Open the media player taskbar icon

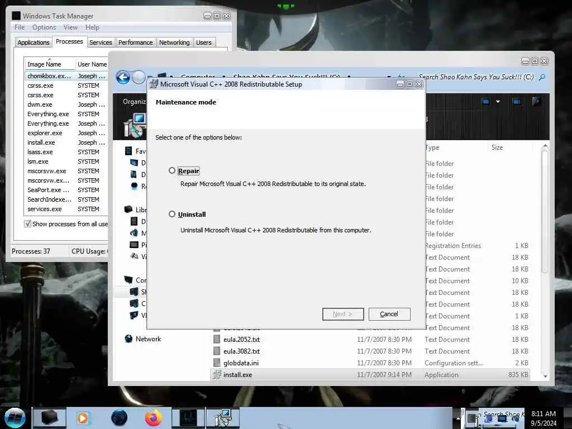point(83,418)
